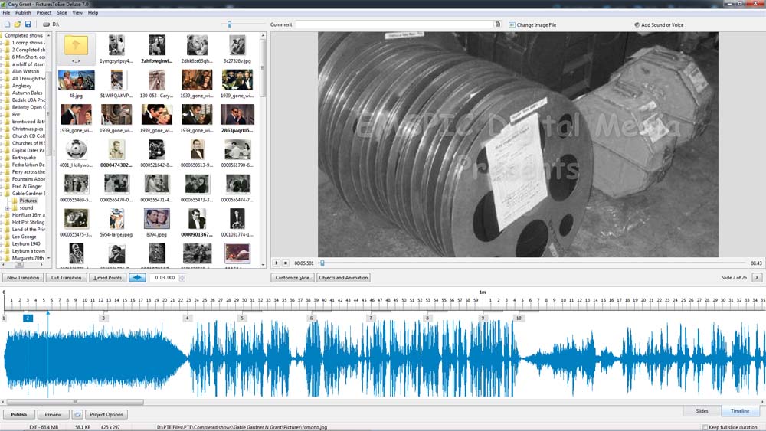Screen dimensions: 766x431
Task: Click the file list vertical scrollbar
Action: click(263, 68)
